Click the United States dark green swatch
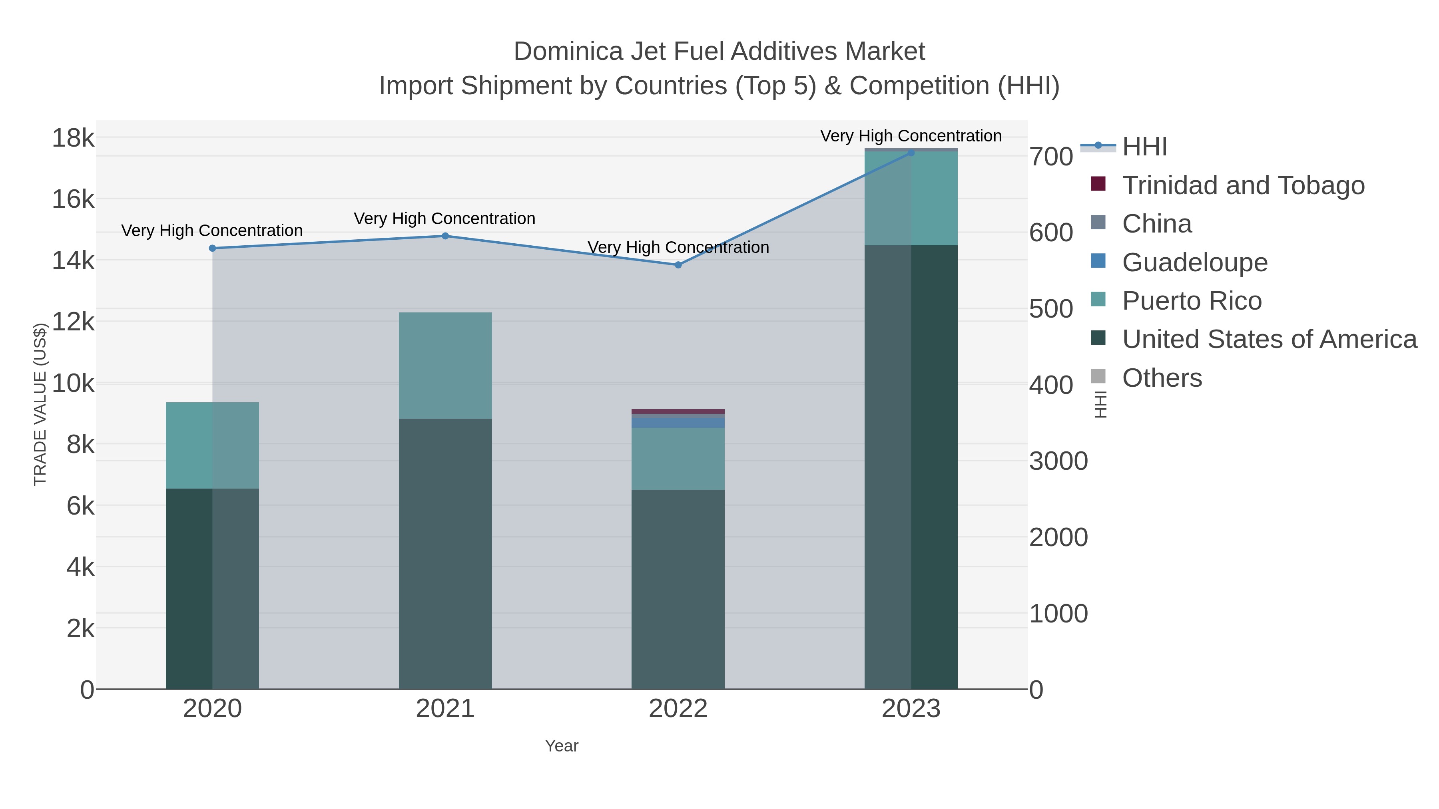This screenshot has width=1439, height=809. [x=1098, y=338]
